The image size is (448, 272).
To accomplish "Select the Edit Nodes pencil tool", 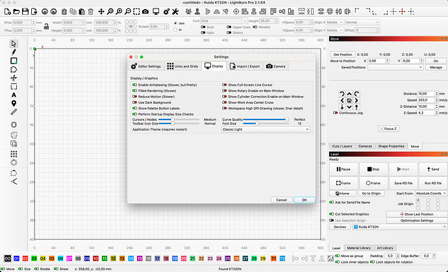I will coord(14,53).
